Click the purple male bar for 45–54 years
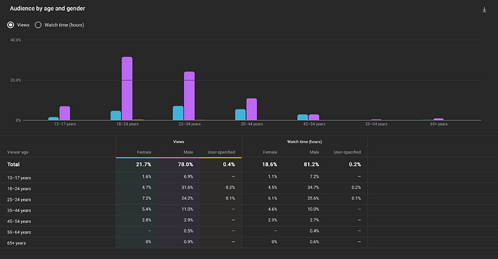This screenshot has height=259, width=498. (314, 117)
